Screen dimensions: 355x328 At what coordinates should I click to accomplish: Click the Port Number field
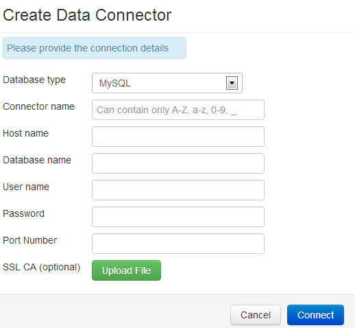coord(178,244)
